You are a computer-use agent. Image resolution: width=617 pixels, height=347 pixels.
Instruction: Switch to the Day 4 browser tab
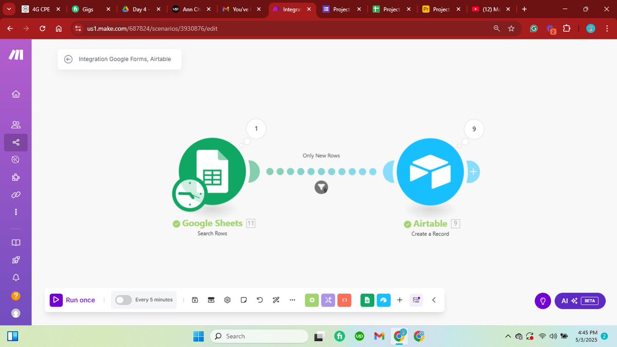(x=141, y=9)
